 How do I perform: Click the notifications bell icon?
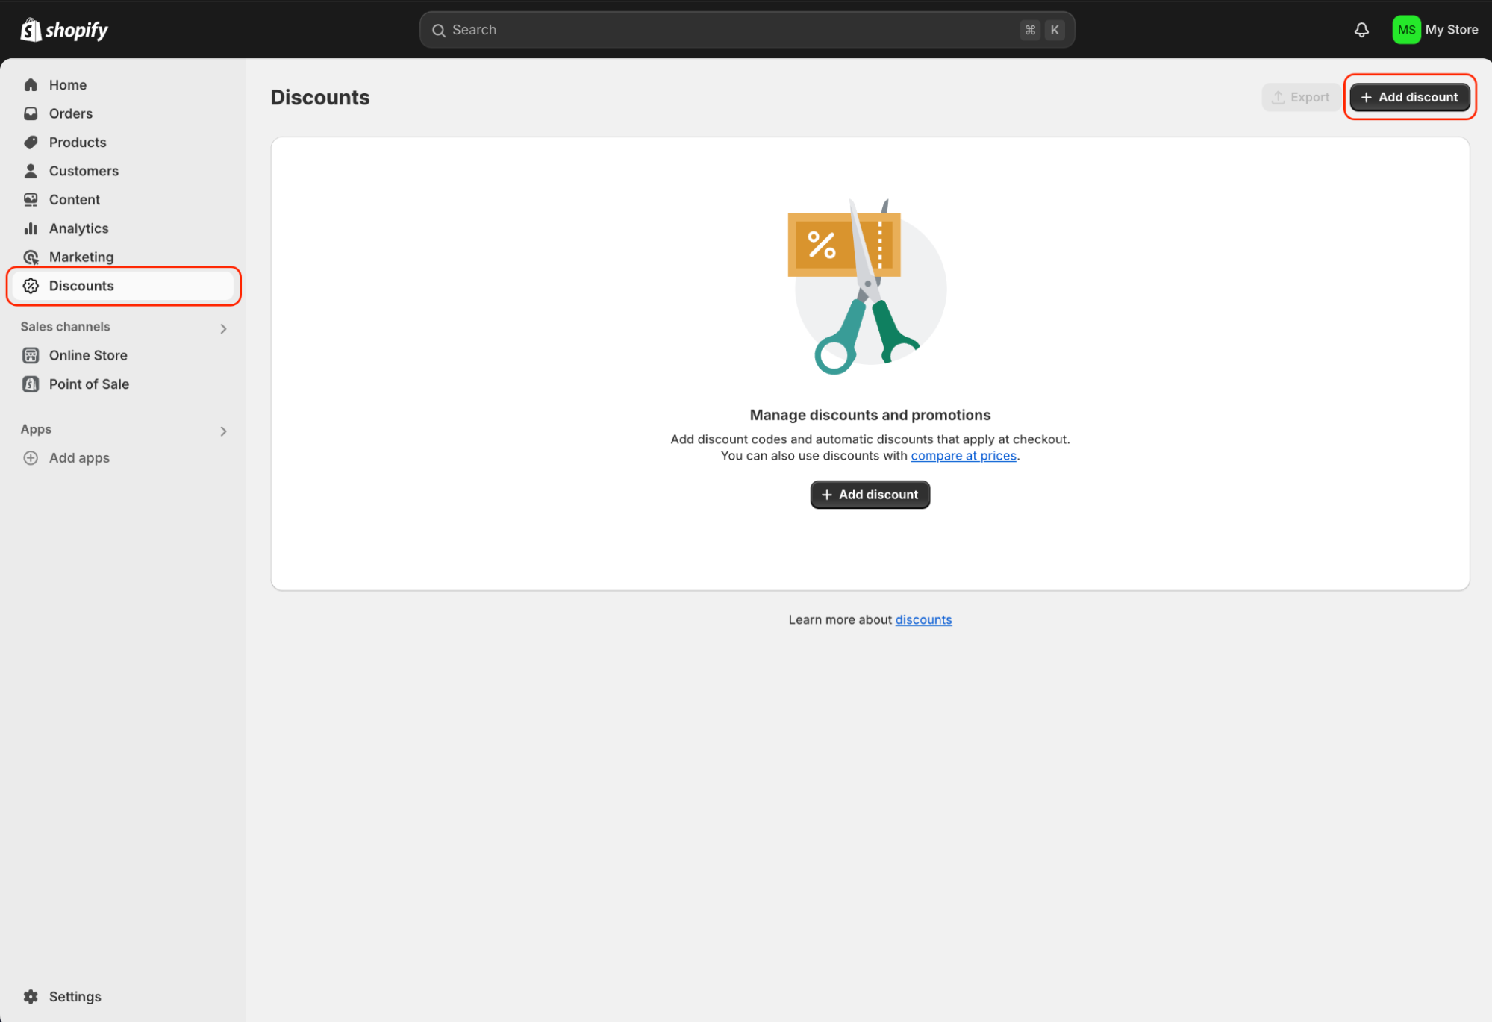click(x=1361, y=30)
